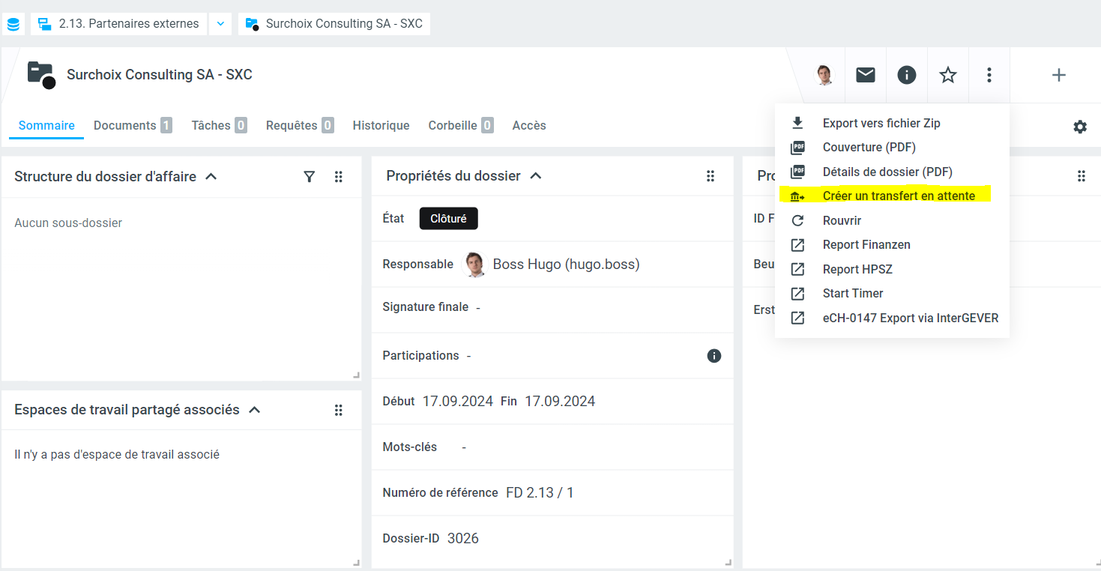Choose Export vers fichier Zip

pos(881,124)
